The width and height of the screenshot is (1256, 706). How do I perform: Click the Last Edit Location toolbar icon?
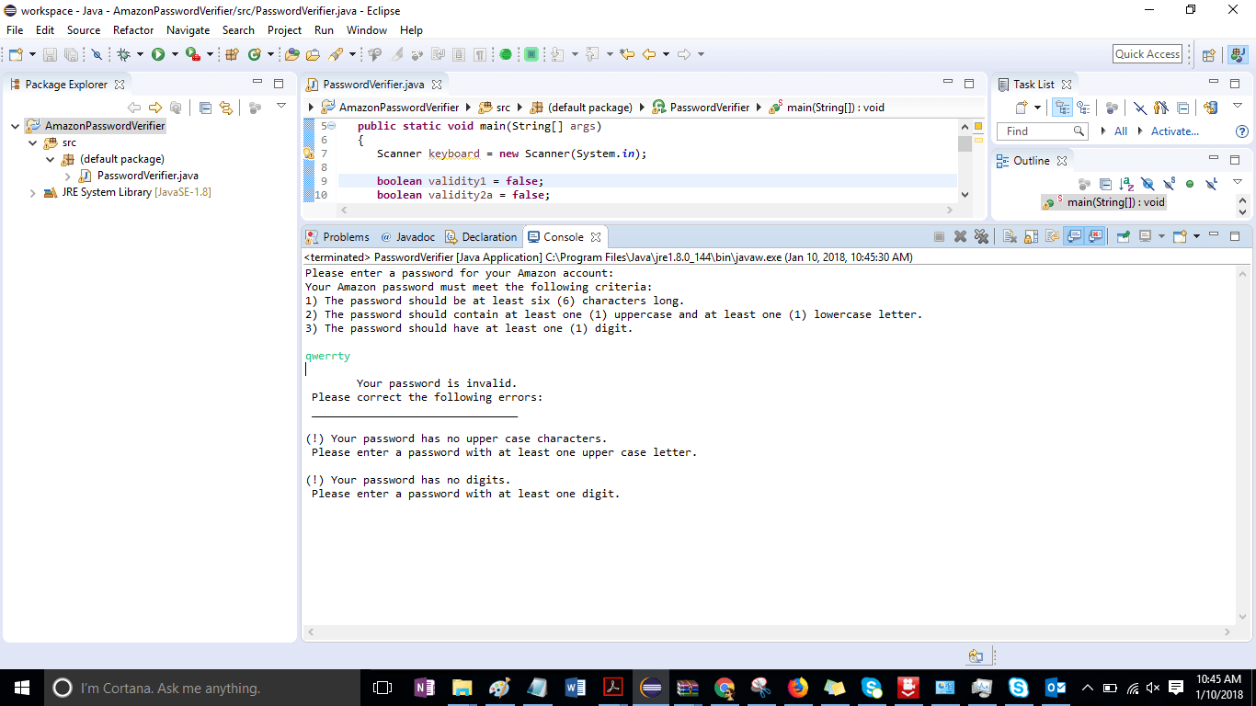[x=627, y=55]
